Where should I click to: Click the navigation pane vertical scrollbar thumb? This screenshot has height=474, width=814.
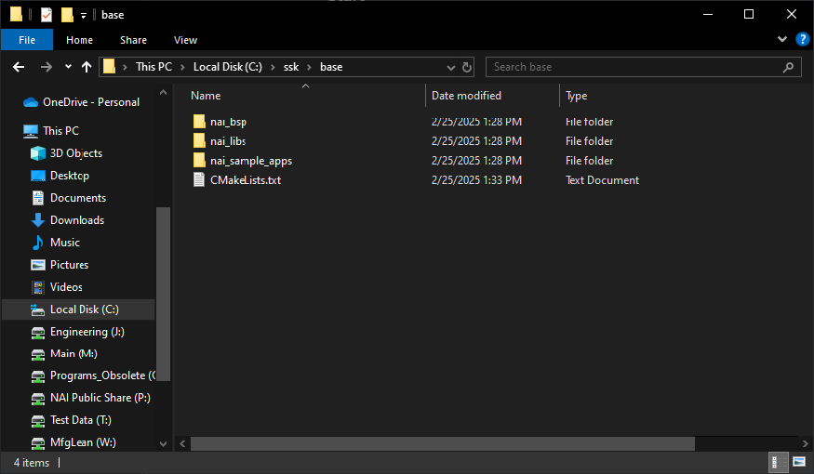tap(163, 294)
